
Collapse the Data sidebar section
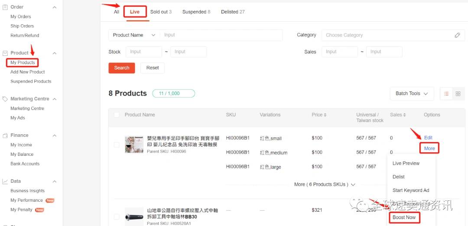coord(54,181)
